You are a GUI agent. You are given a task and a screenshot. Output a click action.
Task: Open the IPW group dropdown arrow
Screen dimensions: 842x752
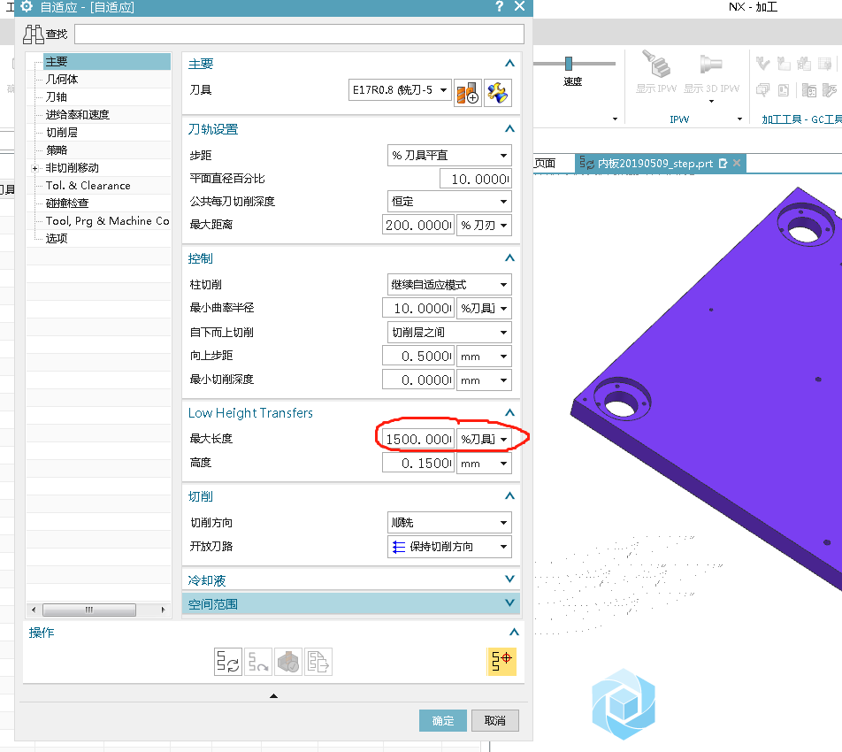(x=739, y=119)
